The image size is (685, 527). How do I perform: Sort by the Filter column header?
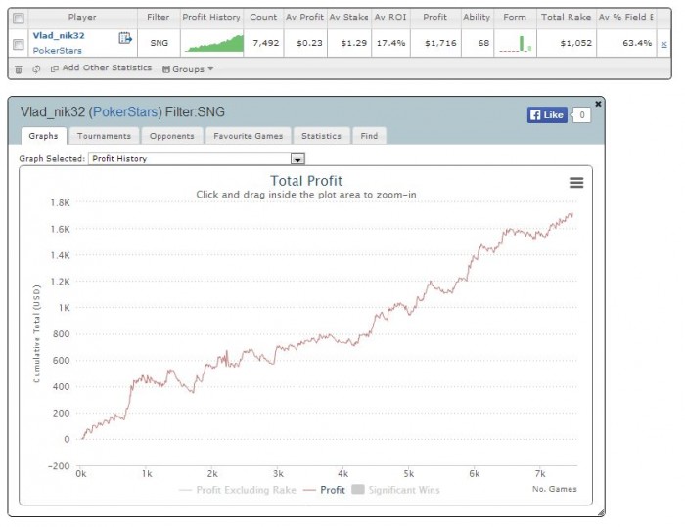pos(159,17)
